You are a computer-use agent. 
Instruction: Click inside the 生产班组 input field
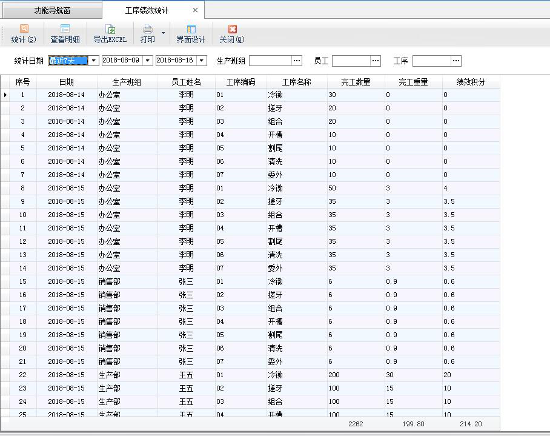click(270, 61)
